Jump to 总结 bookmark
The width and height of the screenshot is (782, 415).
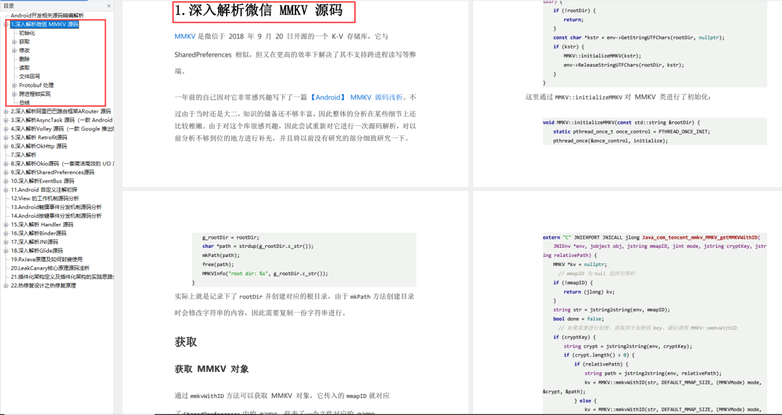(x=24, y=103)
